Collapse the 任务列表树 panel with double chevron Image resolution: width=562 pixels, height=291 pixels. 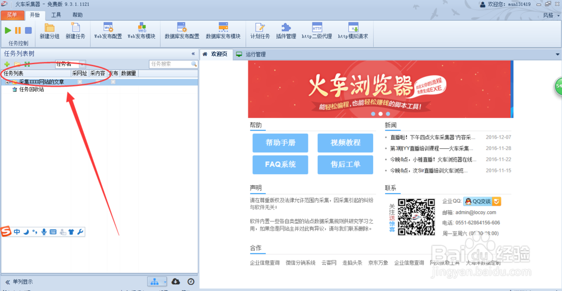click(x=193, y=54)
